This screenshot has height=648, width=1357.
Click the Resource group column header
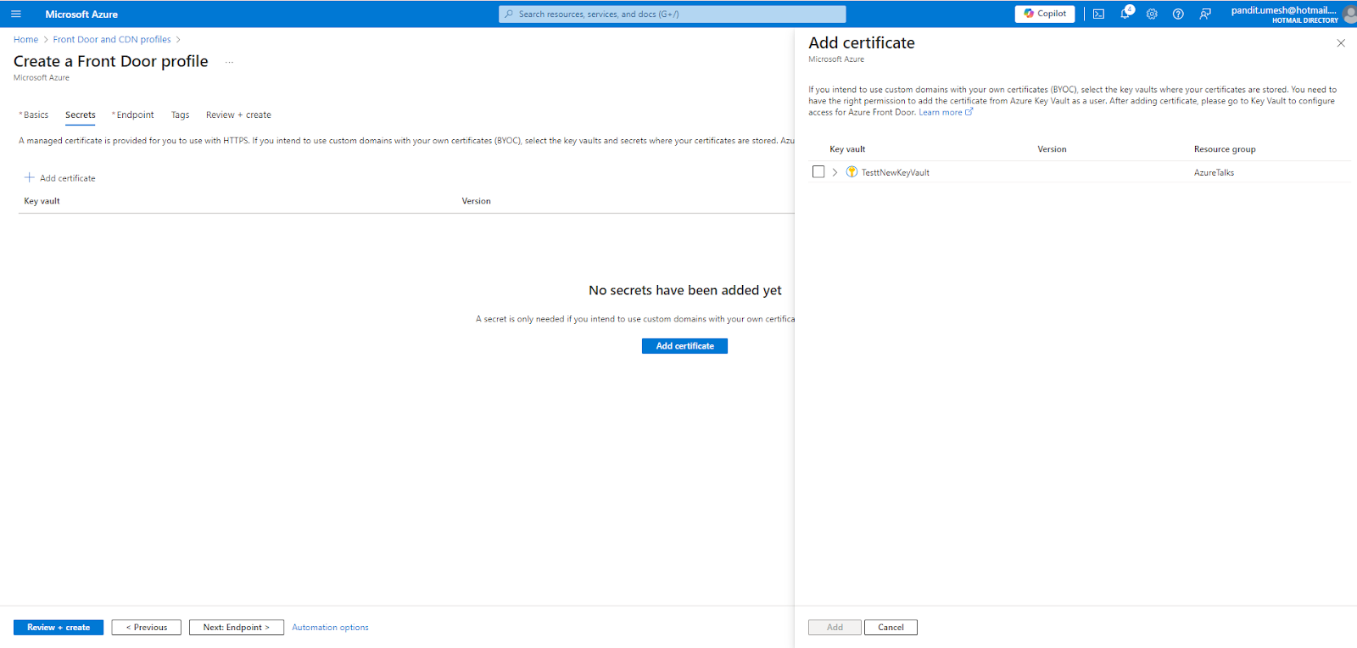pos(1225,149)
